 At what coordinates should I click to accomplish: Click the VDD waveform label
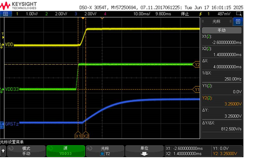pyautogui.click(x=9, y=45)
